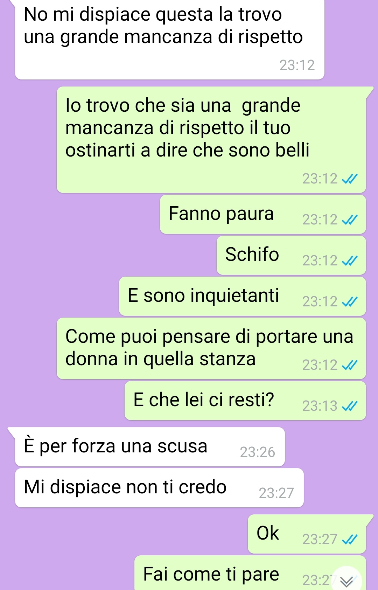The image size is (378, 590).
Task: Tap the 'Mi dispiace non ti credo' bubble
Action: click(x=159, y=488)
